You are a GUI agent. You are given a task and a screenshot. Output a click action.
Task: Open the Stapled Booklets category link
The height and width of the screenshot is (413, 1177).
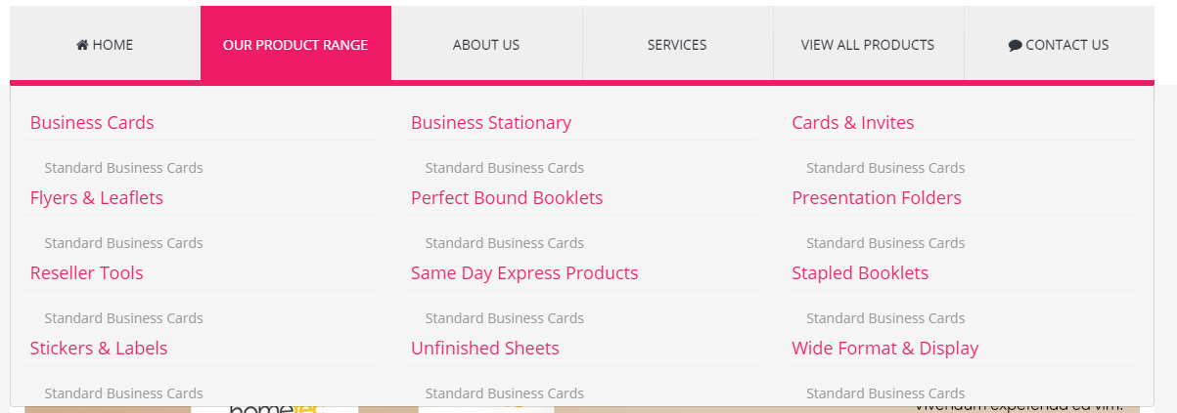pyautogui.click(x=860, y=273)
